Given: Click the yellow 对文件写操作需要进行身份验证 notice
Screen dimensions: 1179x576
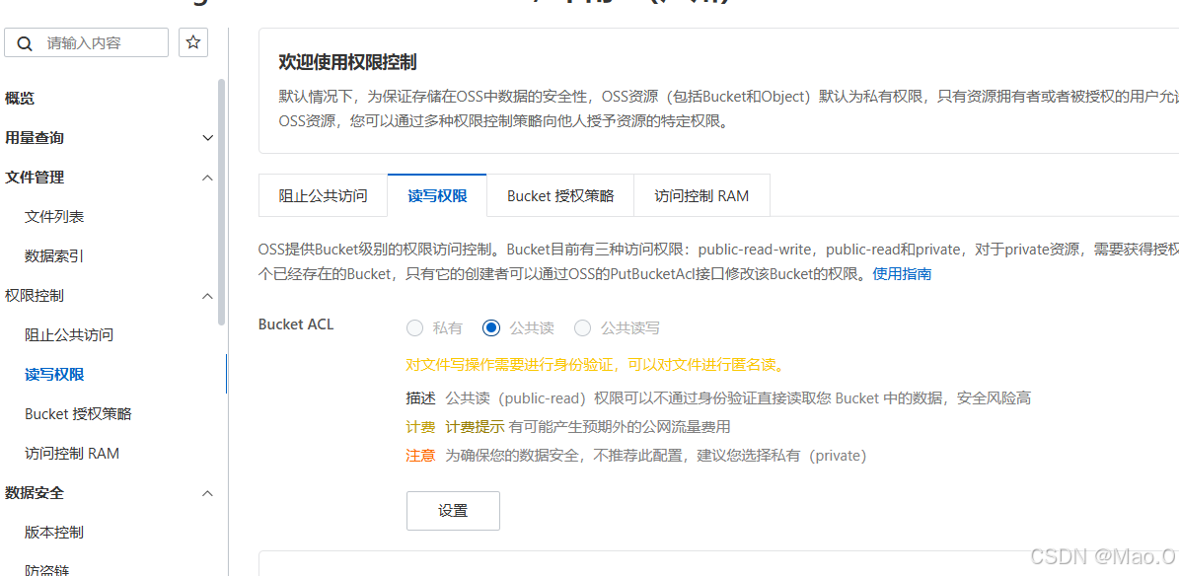Looking at the screenshot, I should coord(596,366).
